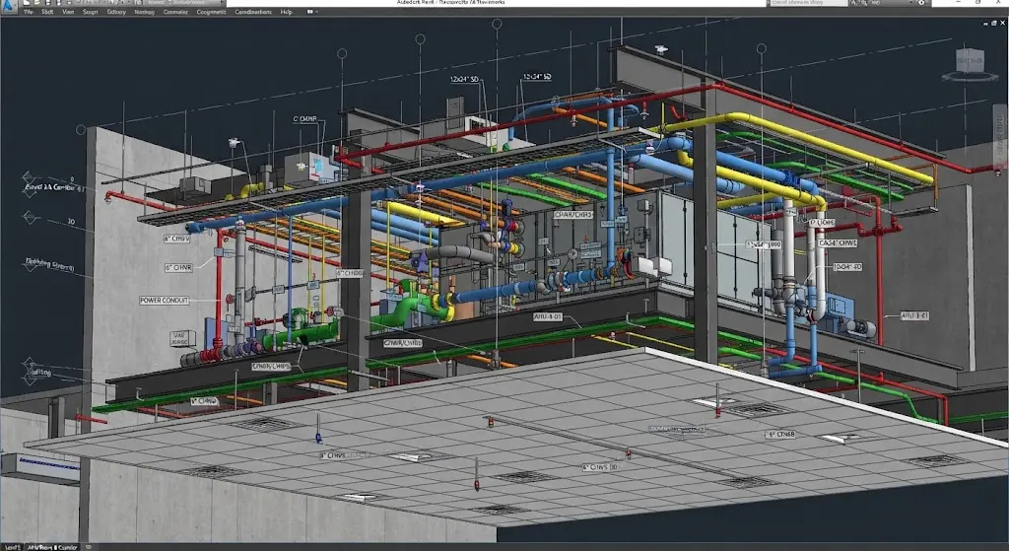Open the Help menu
This screenshot has height=551, width=1009.
(x=287, y=12)
